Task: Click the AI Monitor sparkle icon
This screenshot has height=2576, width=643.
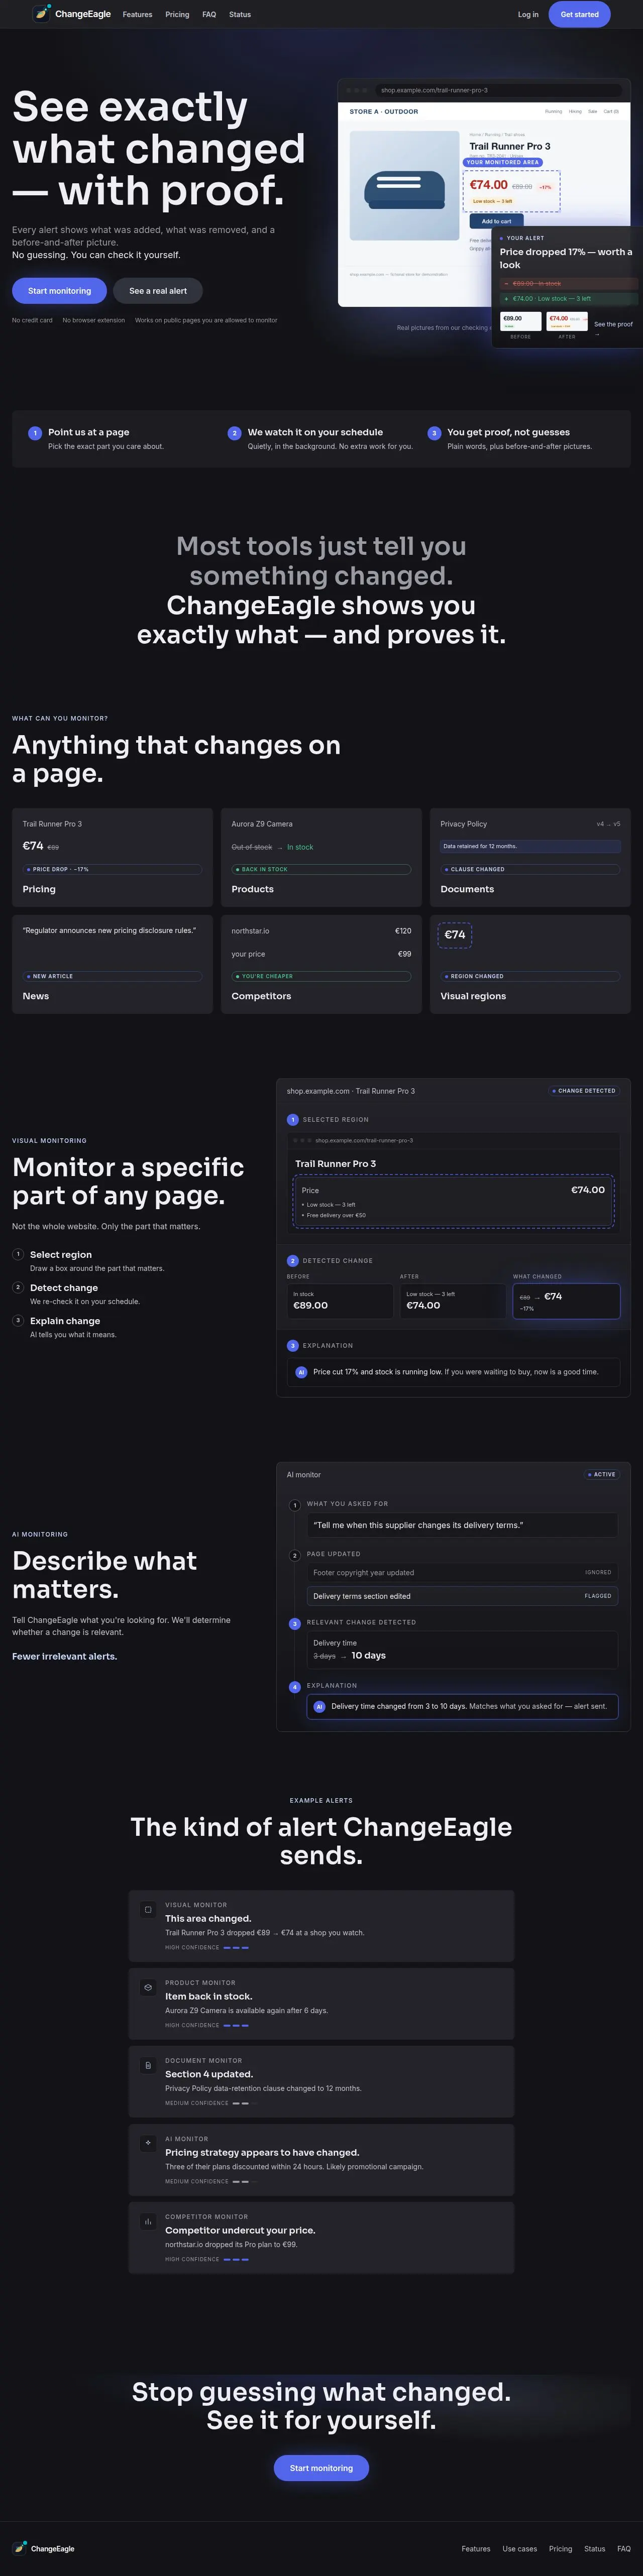Action: (148, 2143)
